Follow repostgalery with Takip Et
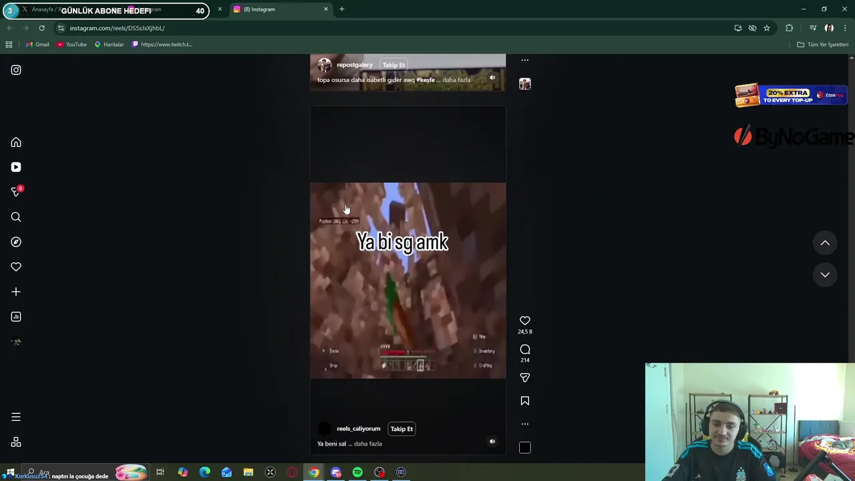 tap(393, 65)
